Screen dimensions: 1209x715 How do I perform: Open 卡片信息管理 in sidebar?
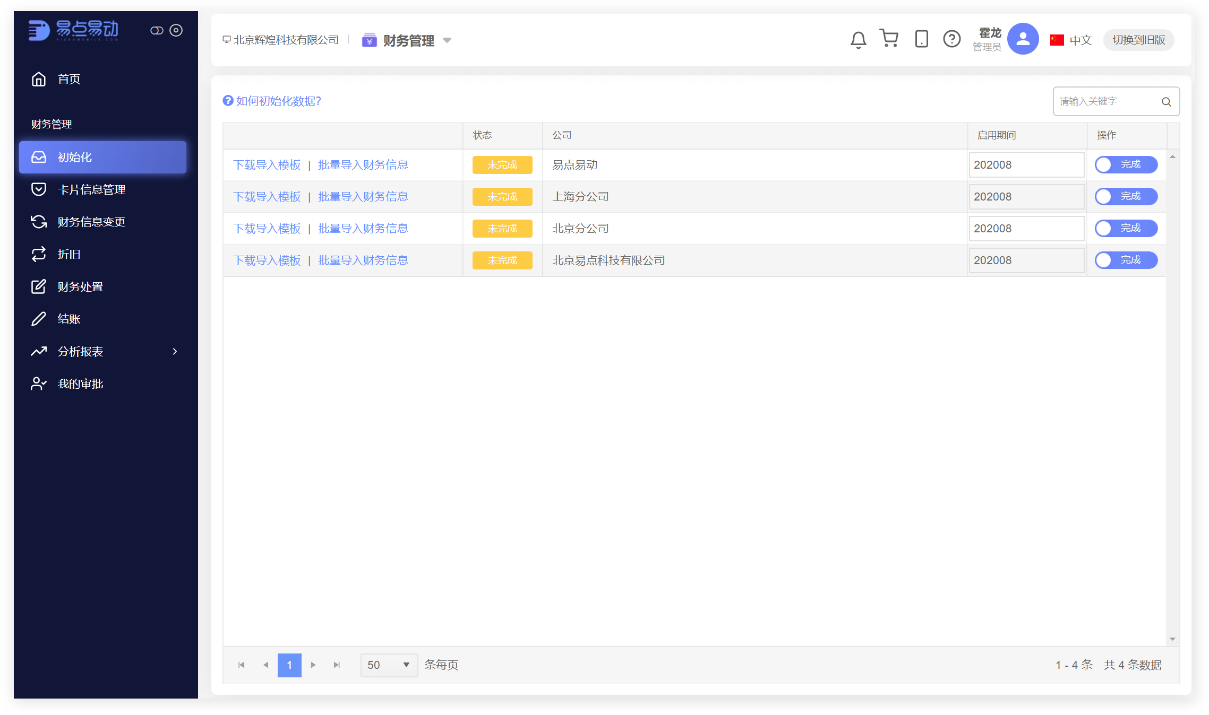[91, 190]
